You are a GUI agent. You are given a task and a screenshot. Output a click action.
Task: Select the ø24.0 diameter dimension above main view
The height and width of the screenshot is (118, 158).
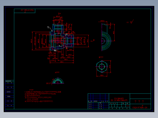click(x=58, y=16)
